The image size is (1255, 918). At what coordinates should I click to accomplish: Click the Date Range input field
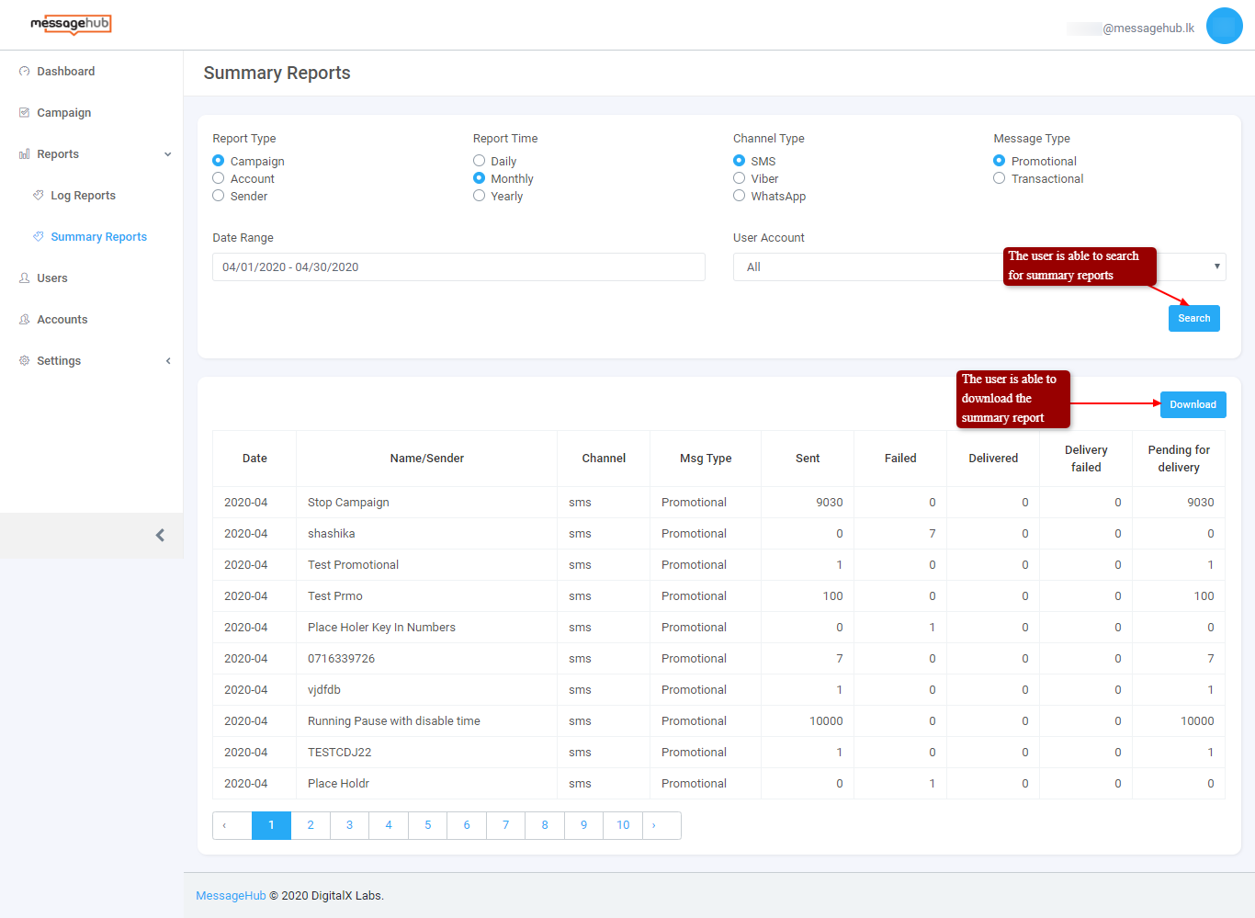(x=458, y=266)
